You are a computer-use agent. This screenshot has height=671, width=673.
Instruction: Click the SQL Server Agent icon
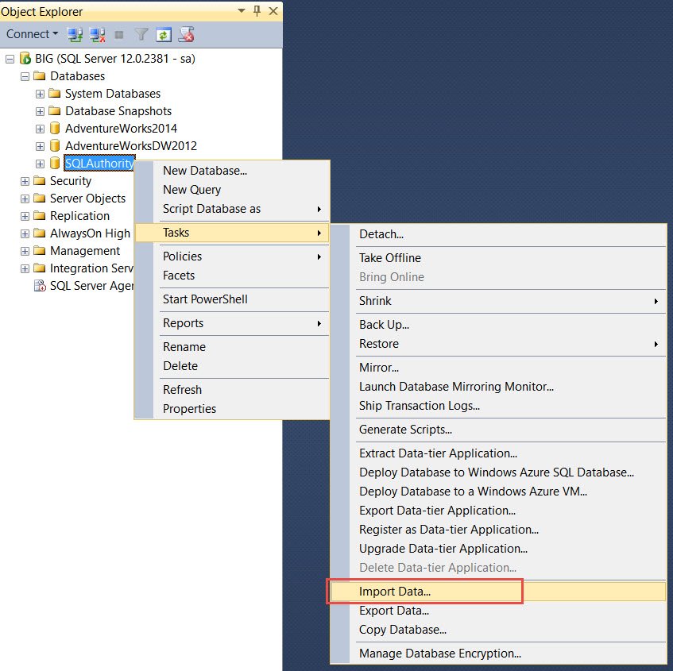40,285
